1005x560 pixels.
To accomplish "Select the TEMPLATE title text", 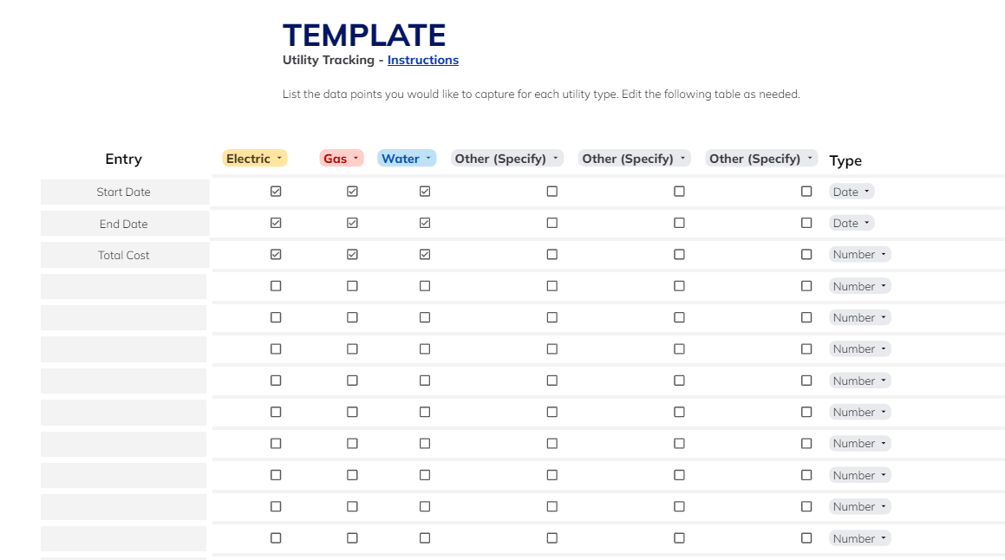I will (364, 36).
